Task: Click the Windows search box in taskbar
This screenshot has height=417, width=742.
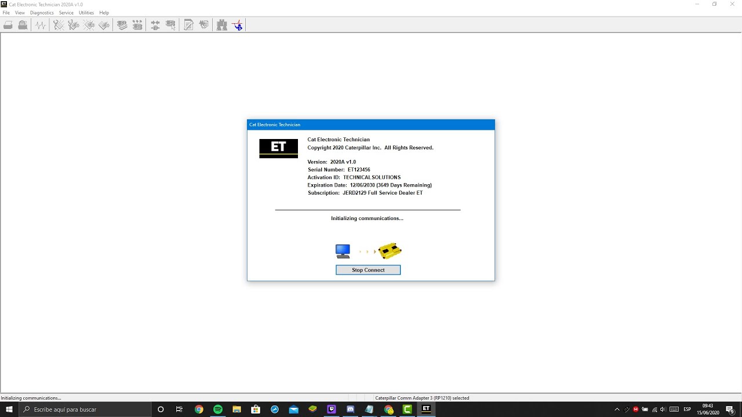Action: tap(85, 409)
